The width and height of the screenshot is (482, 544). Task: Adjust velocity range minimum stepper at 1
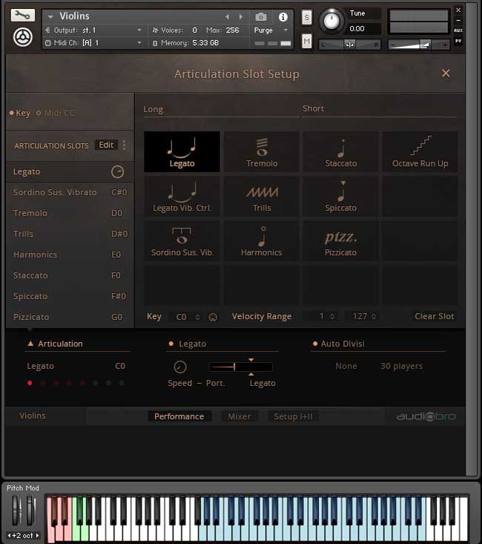click(x=332, y=316)
